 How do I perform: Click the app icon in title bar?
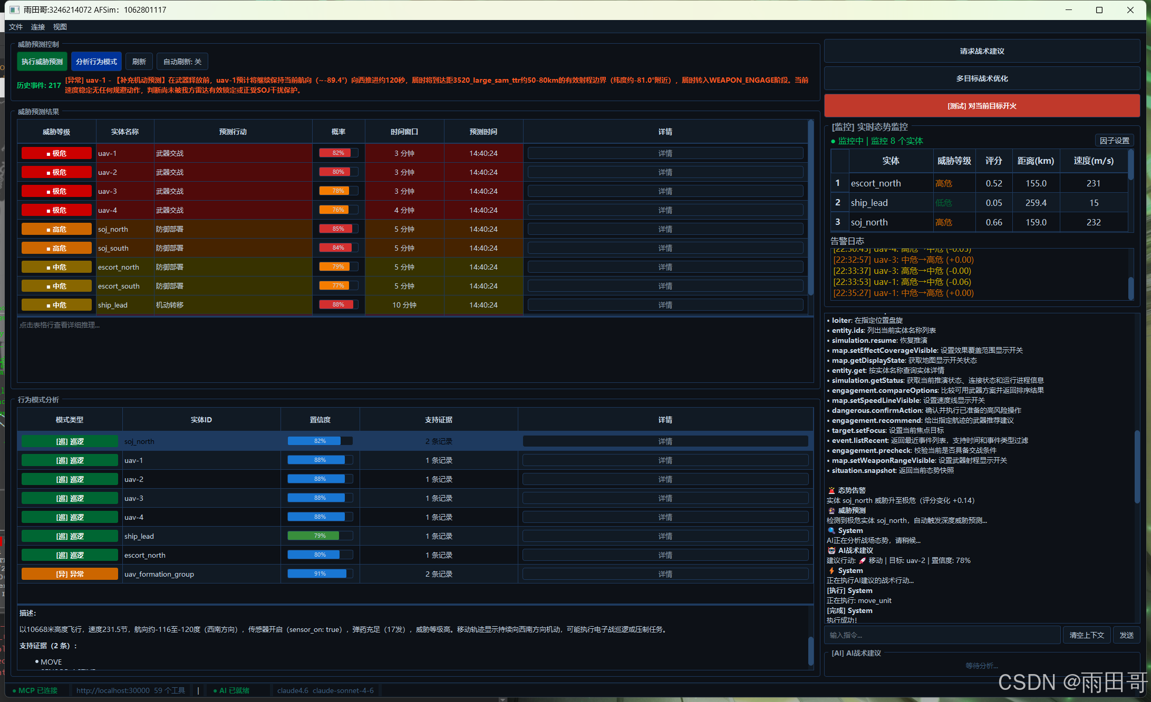pyautogui.click(x=14, y=10)
